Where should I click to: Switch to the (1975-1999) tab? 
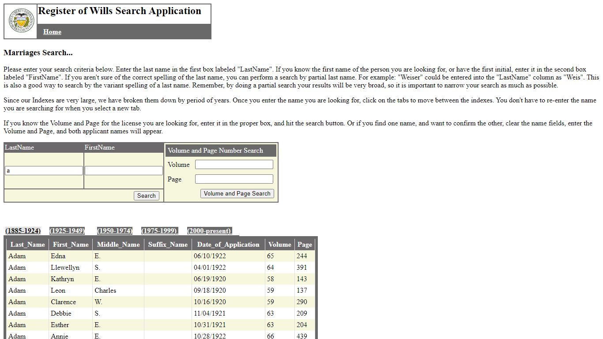pos(159,231)
